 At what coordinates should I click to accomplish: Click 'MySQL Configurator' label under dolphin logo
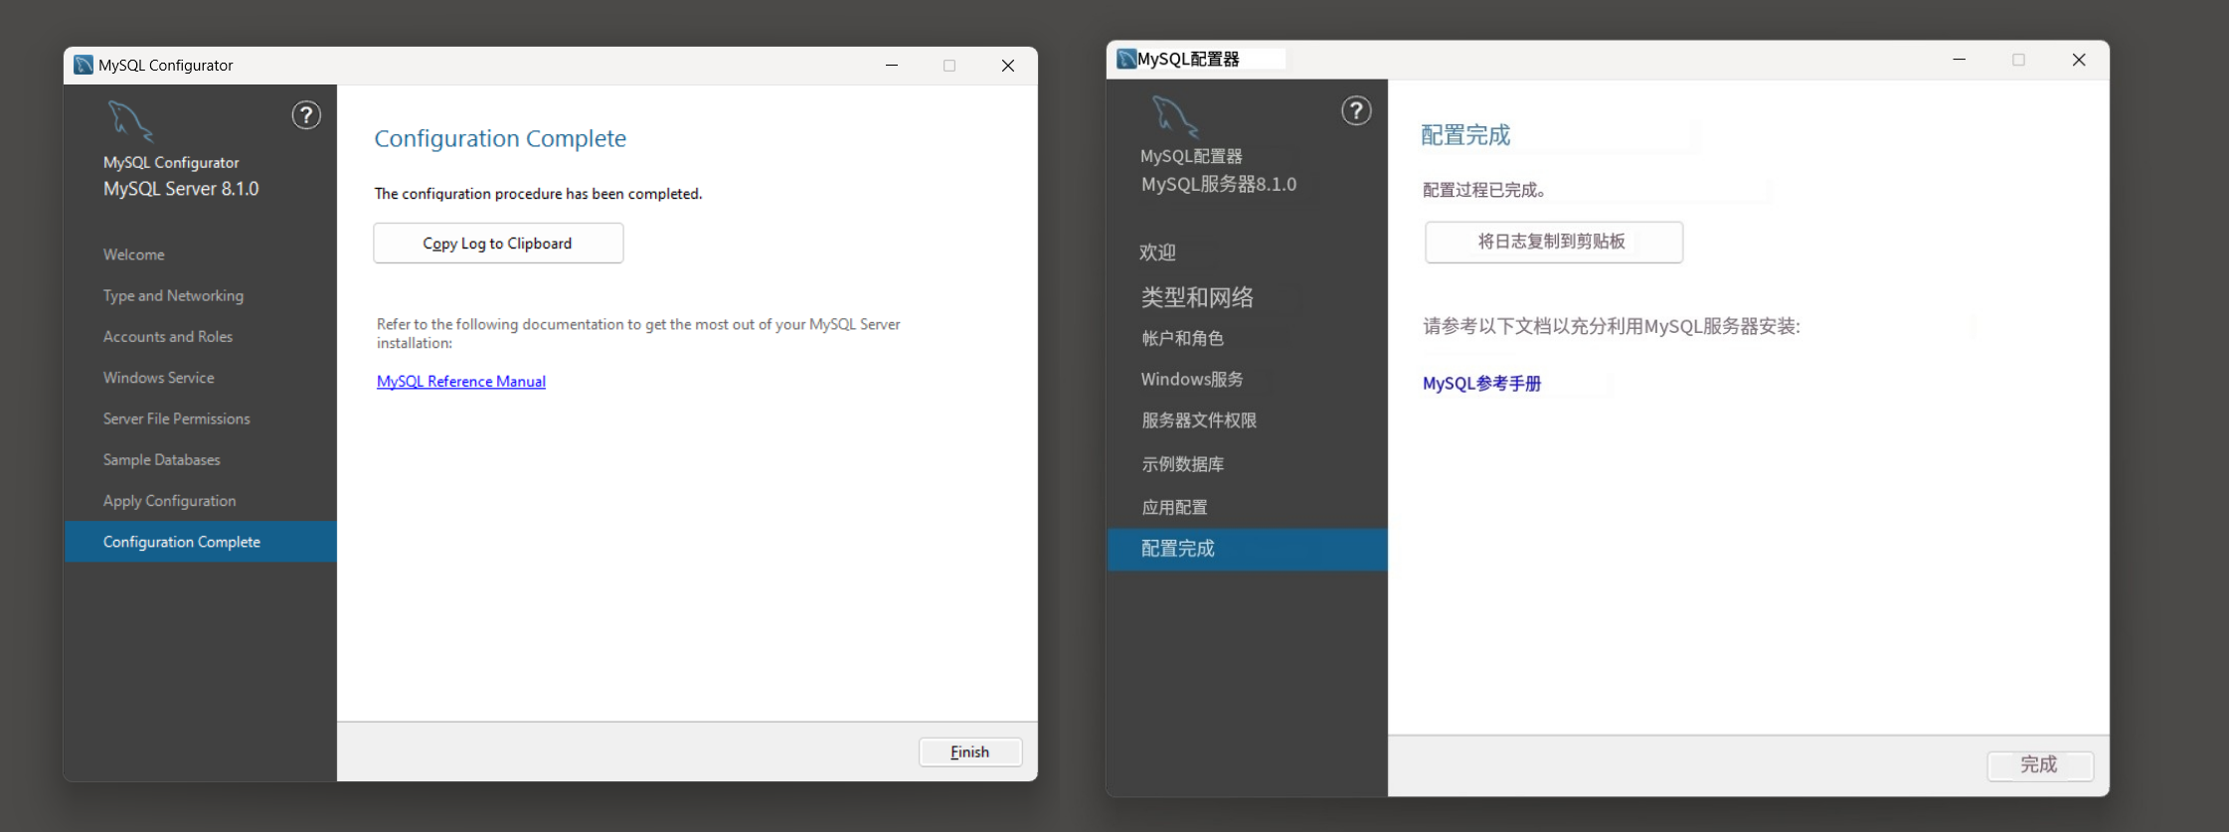click(171, 162)
